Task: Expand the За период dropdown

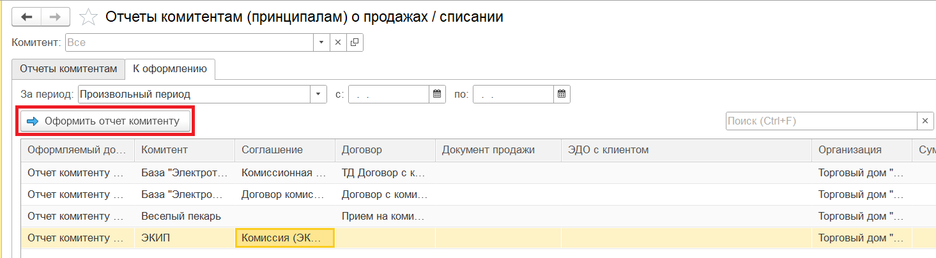Action: pos(318,94)
